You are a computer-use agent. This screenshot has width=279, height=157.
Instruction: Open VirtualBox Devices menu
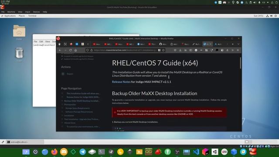pyautogui.click(x=37, y=12)
